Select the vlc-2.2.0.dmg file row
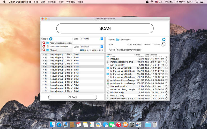This screenshot has height=129, width=207. [118, 95]
